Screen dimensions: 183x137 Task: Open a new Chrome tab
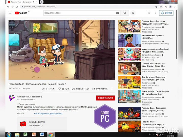point(42,2)
